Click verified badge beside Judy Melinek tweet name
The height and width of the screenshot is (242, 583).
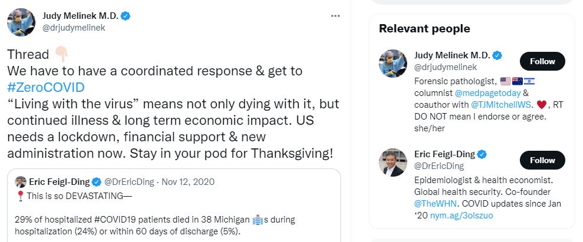point(126,16)
